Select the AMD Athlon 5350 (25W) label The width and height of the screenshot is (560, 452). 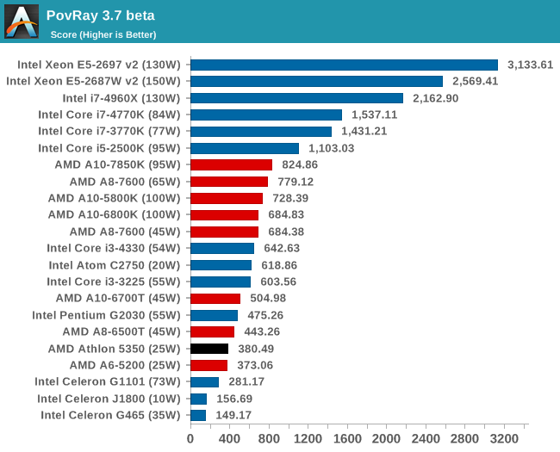[115, 349]
